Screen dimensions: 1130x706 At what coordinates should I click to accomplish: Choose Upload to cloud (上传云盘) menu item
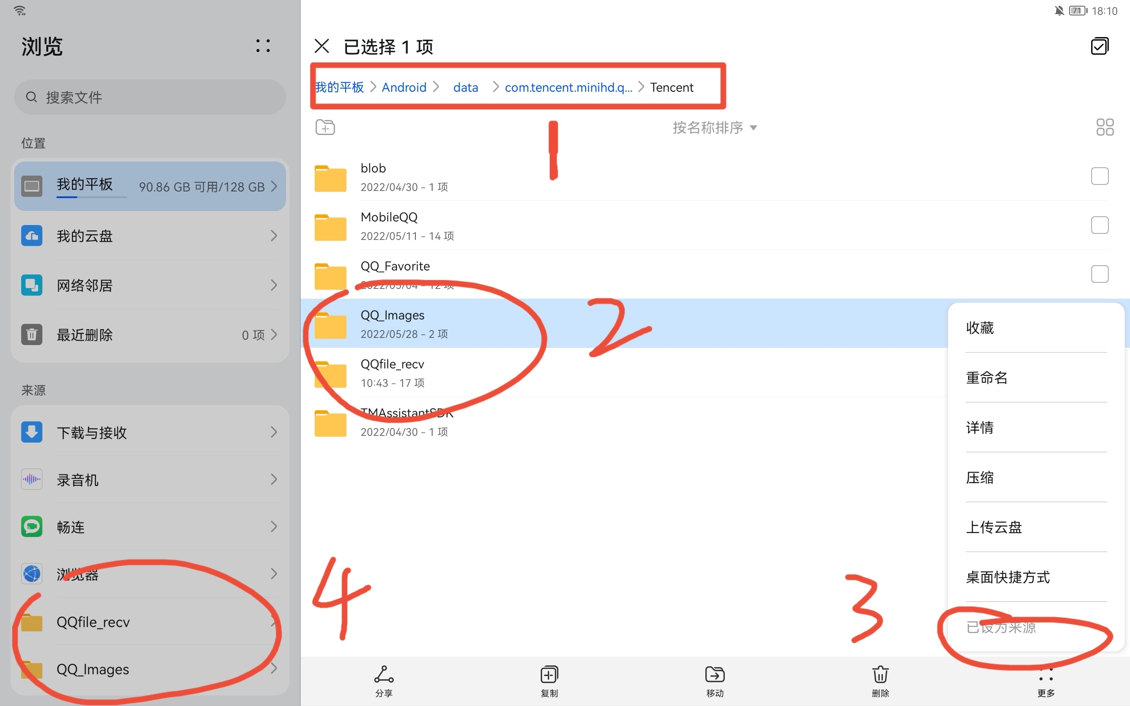[1036, 527]
